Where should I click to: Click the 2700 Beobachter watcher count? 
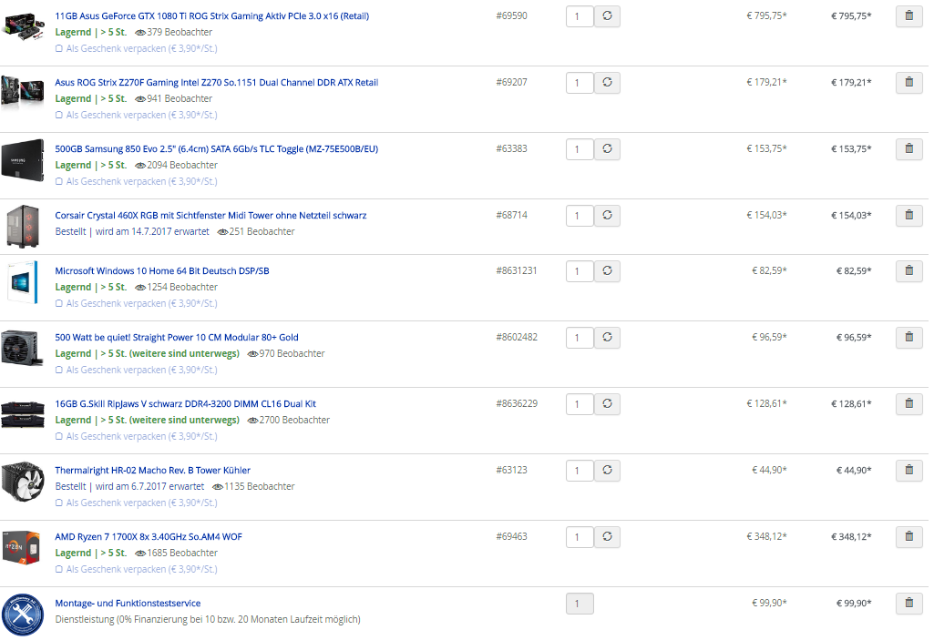[x=288, y=421]
